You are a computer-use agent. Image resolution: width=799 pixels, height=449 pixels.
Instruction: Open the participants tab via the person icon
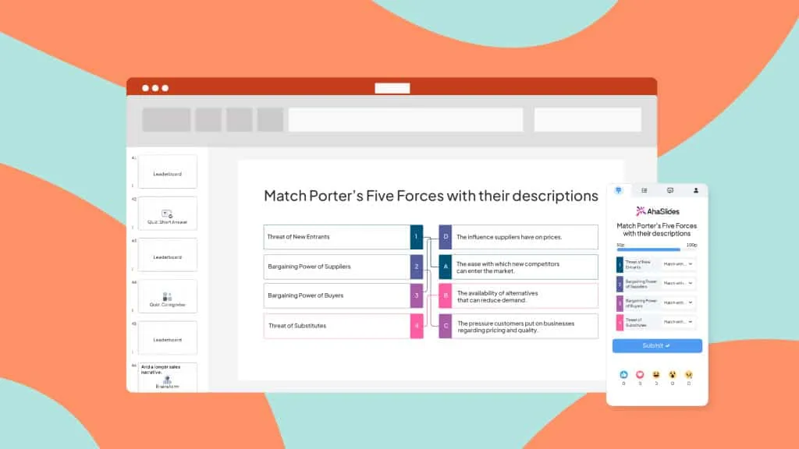[695, 190]
